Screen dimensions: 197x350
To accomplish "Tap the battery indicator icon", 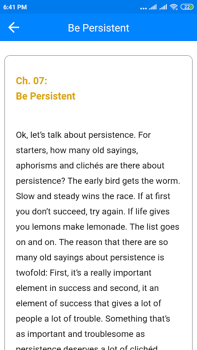I will pos(187,7).
